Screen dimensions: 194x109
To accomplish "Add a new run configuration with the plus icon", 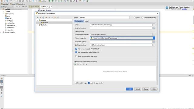I will coord(38,18).
